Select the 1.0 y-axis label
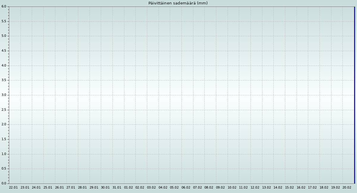Image resolution: width=357 pixels, height=193 pixels. tap(4, 154)
